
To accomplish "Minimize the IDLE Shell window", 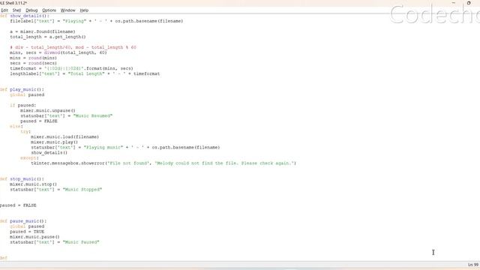I will pos(454,3).
